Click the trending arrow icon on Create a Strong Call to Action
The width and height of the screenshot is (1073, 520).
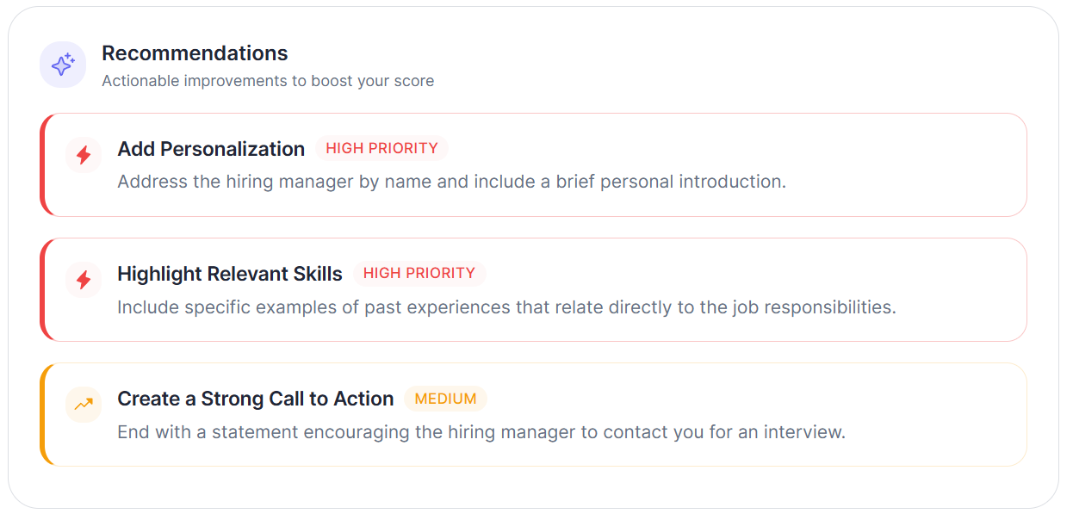click(x=83, y=405)
